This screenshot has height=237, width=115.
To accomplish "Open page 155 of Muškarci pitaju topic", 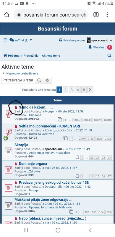I will (x=108, y=212).
